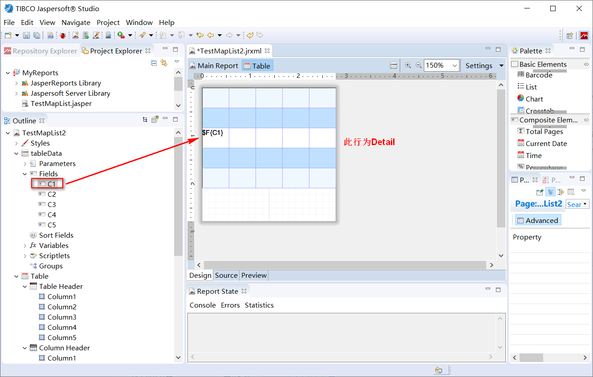Click the Main Report button in the editor
Viewport: 593px width, 377px height.
[214, 65]
